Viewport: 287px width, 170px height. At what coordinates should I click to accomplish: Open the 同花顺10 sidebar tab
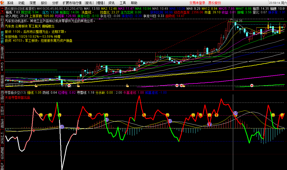click(x=2, y=97)
